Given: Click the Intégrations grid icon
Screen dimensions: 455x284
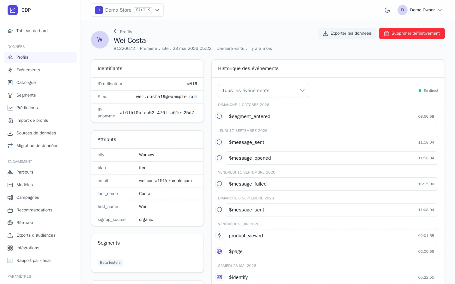Looking at the screenshot, I should click(10, 248).
